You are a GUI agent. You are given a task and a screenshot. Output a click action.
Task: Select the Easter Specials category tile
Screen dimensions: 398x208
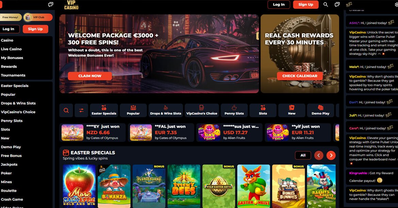(104, 110)
